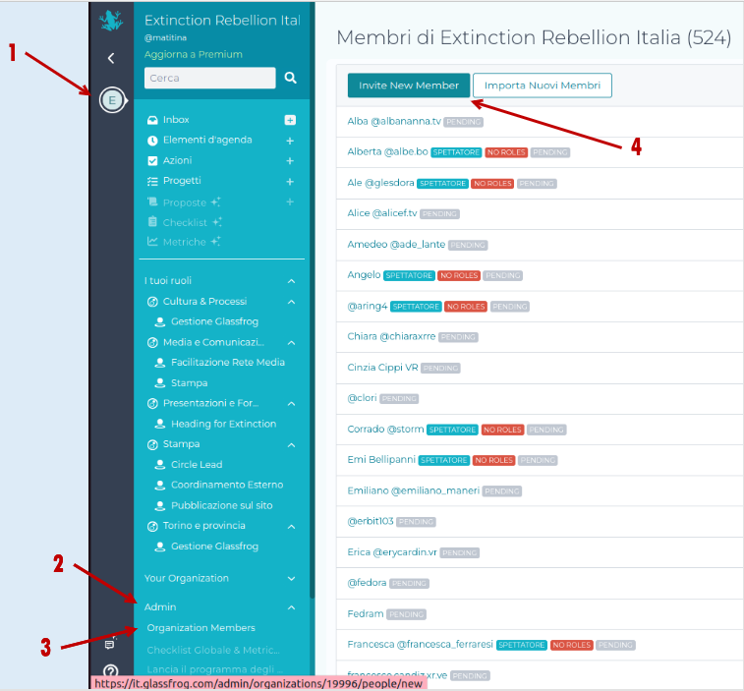This screenshot has width=744, height=691.
Task: Click Invite New Member button
Action: pos(408,86)
